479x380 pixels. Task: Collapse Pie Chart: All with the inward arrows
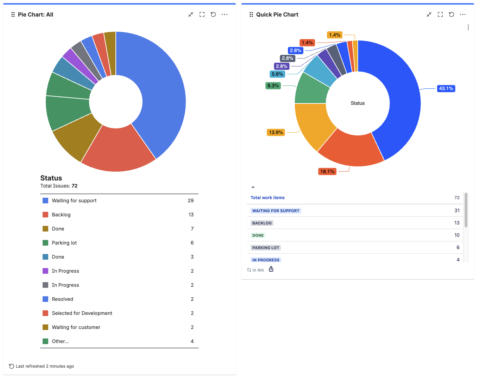(191, 14)
